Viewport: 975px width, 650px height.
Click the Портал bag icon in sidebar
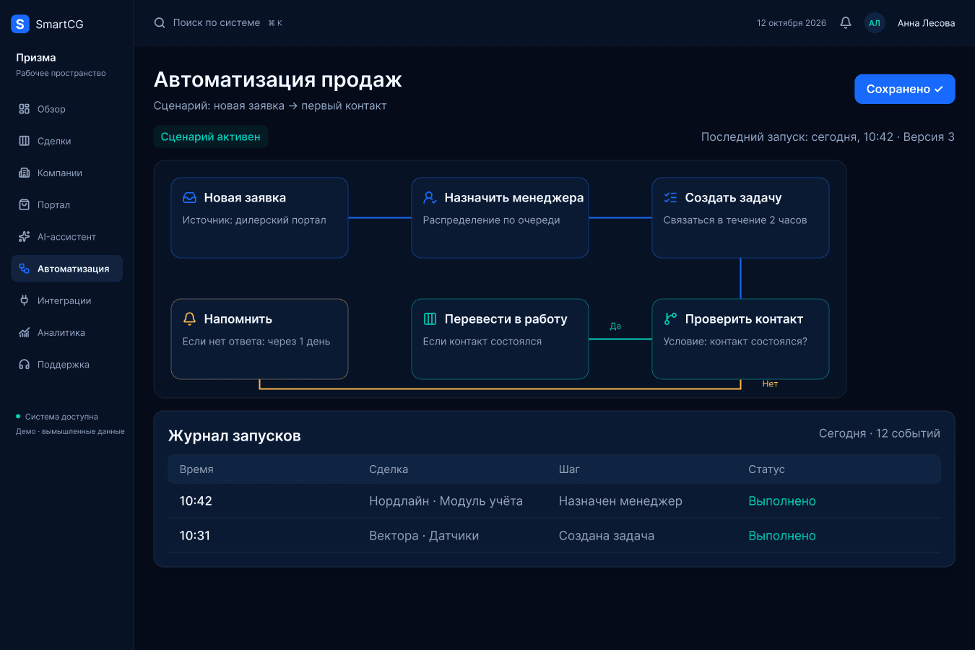coord(25,204)
